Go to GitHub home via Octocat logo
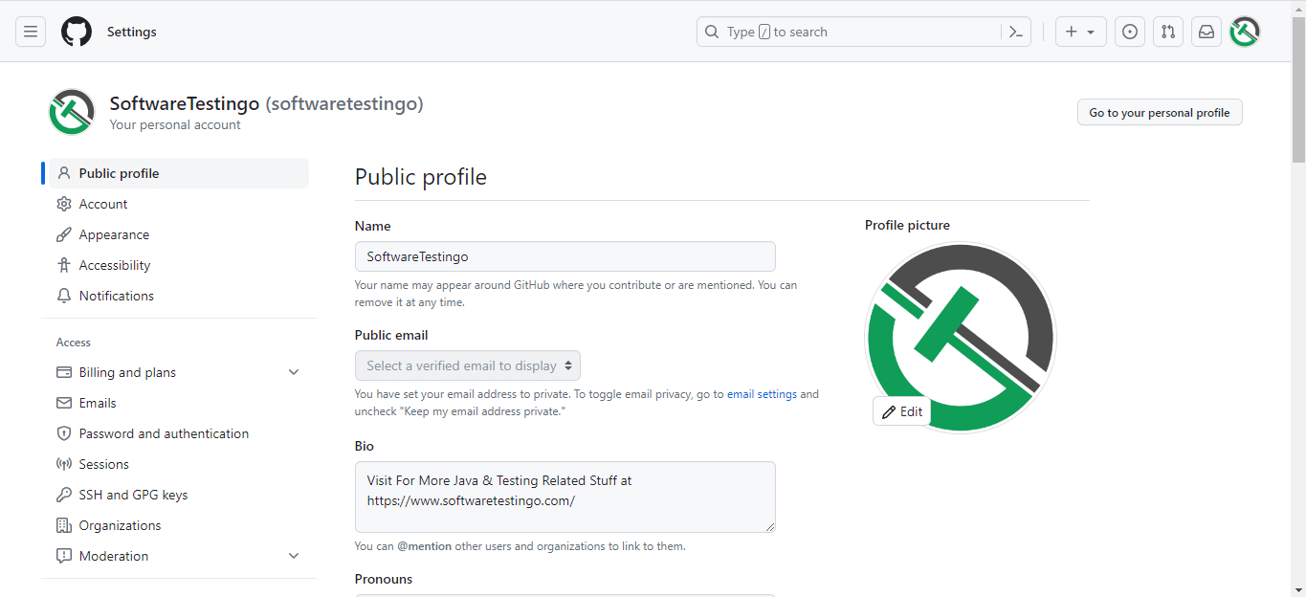Viewport: 1306px width, 597px height. pos(77,32)
